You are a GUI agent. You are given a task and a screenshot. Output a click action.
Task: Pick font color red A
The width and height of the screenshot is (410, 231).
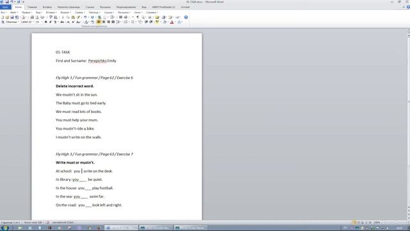click(x=172, y=22)
